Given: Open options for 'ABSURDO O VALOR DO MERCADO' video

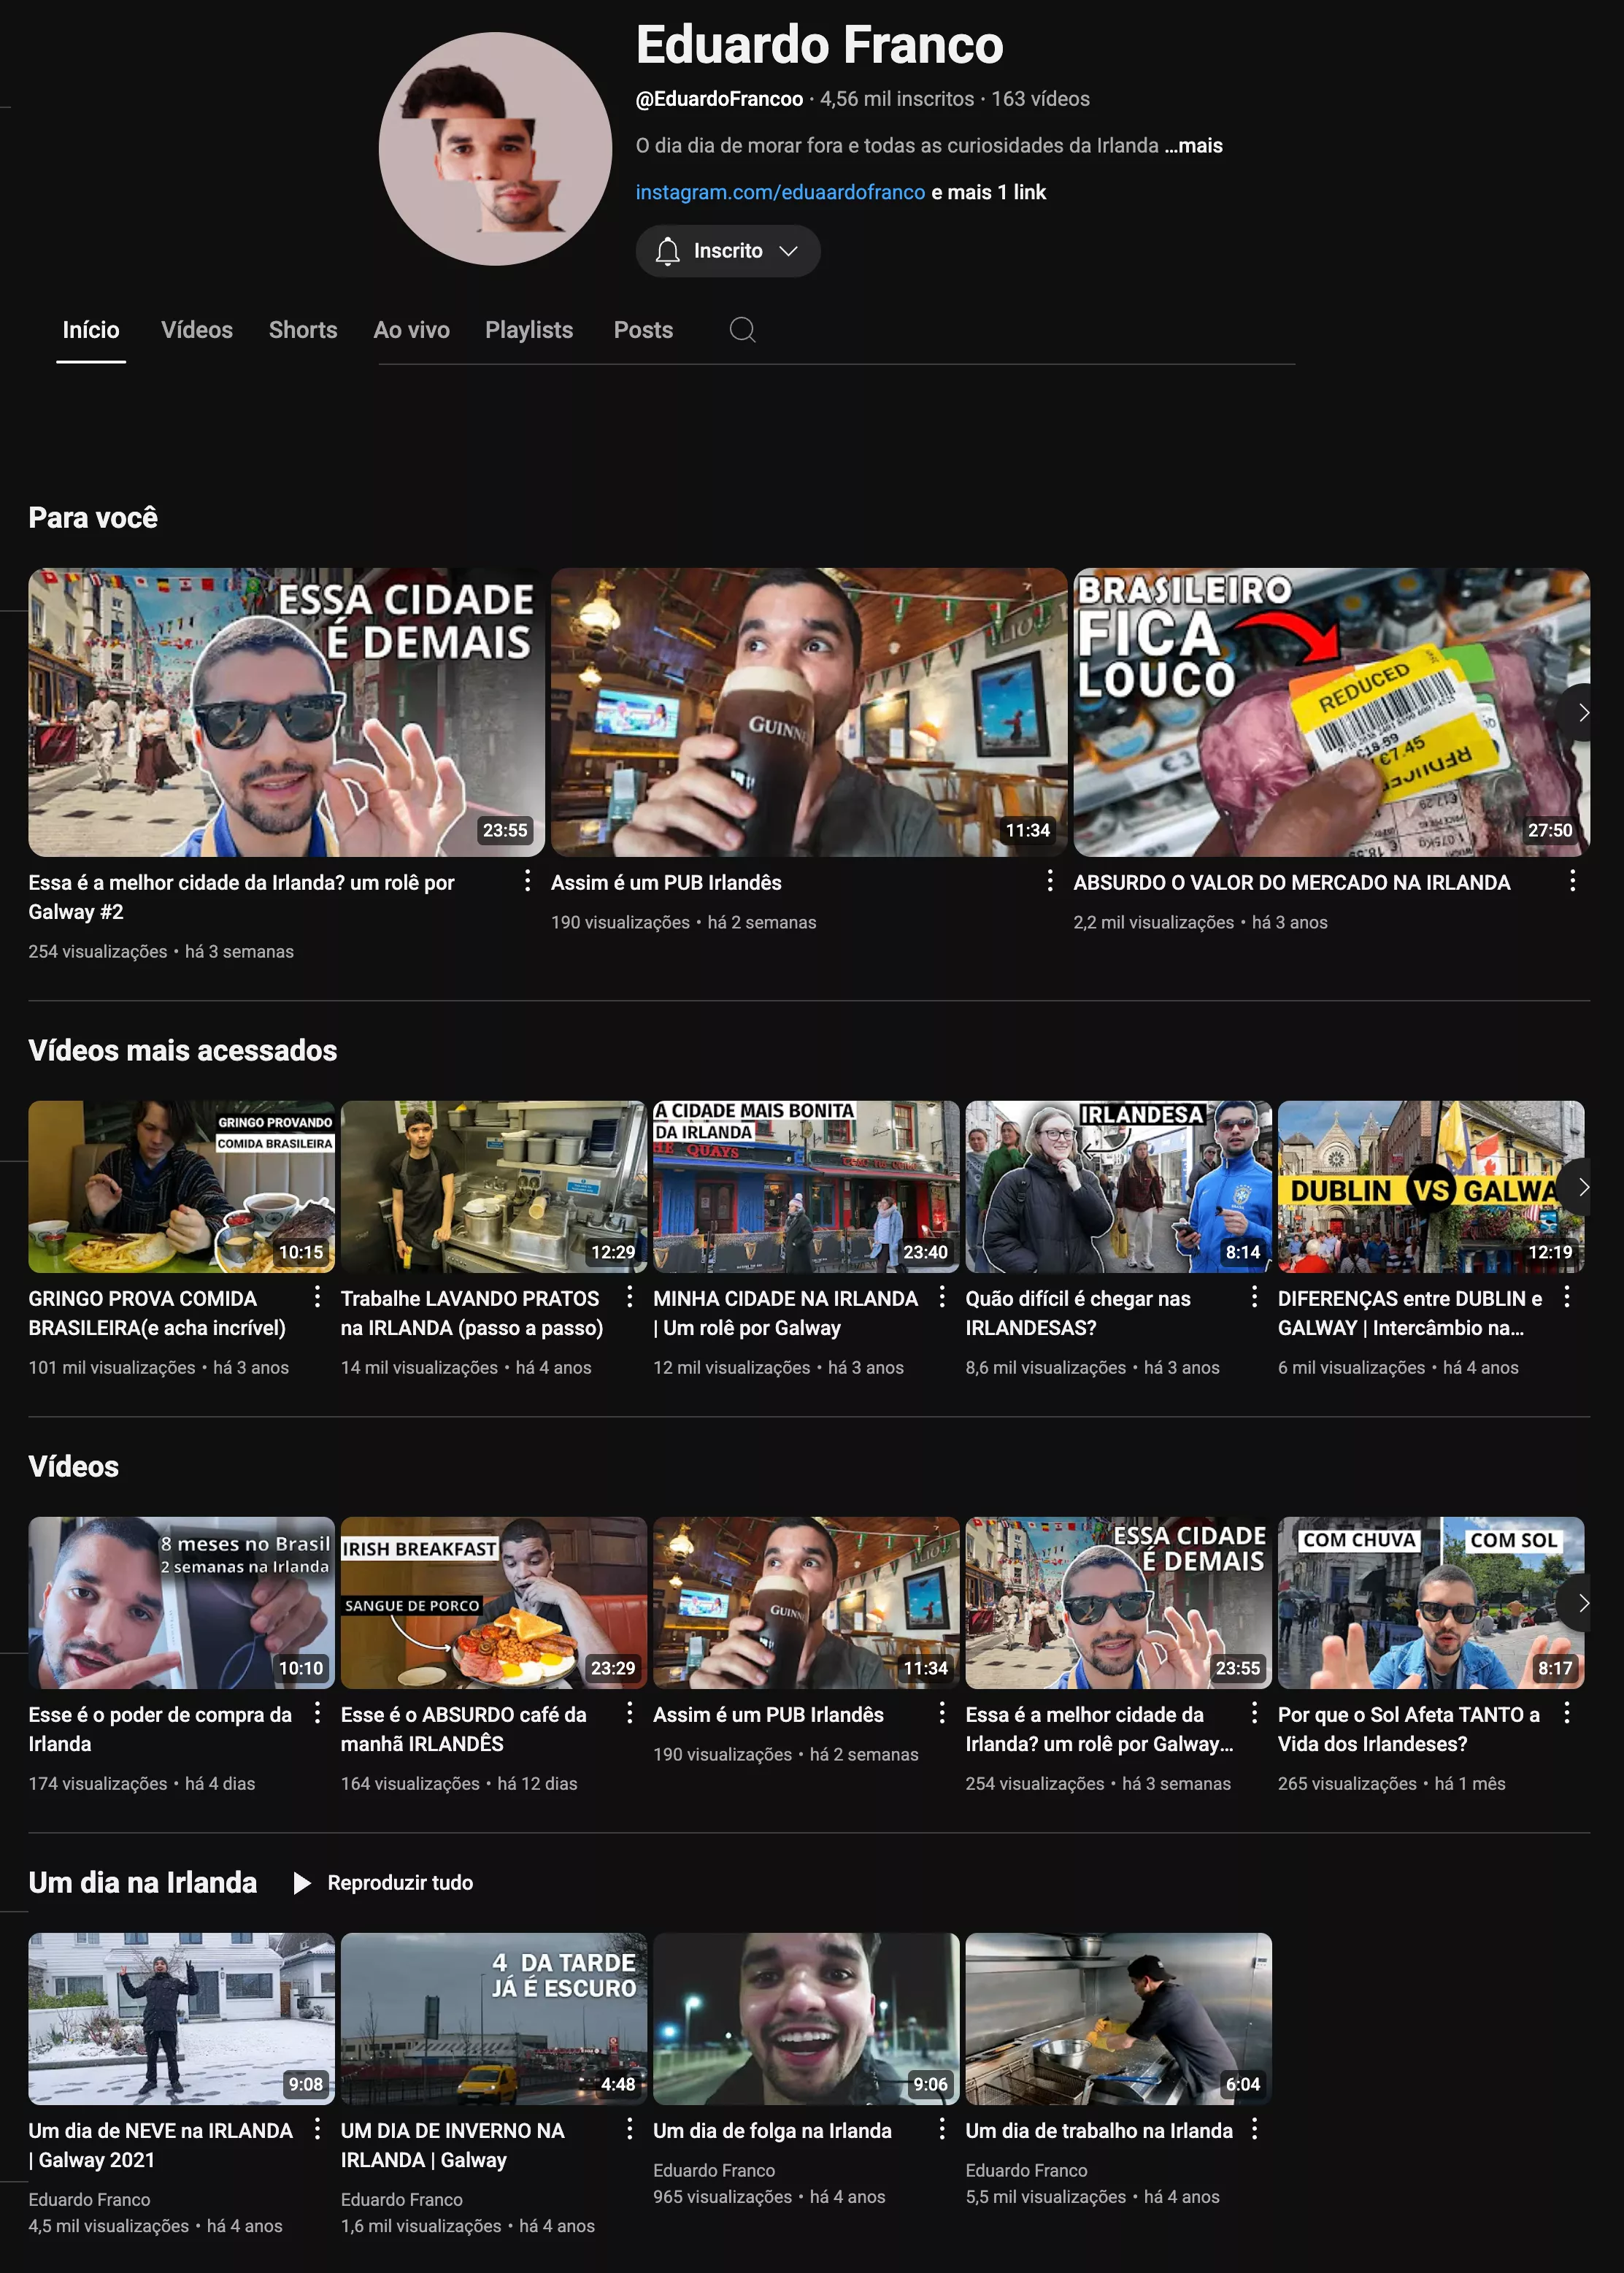Looking at the screenshot, I should (1572, 881).
